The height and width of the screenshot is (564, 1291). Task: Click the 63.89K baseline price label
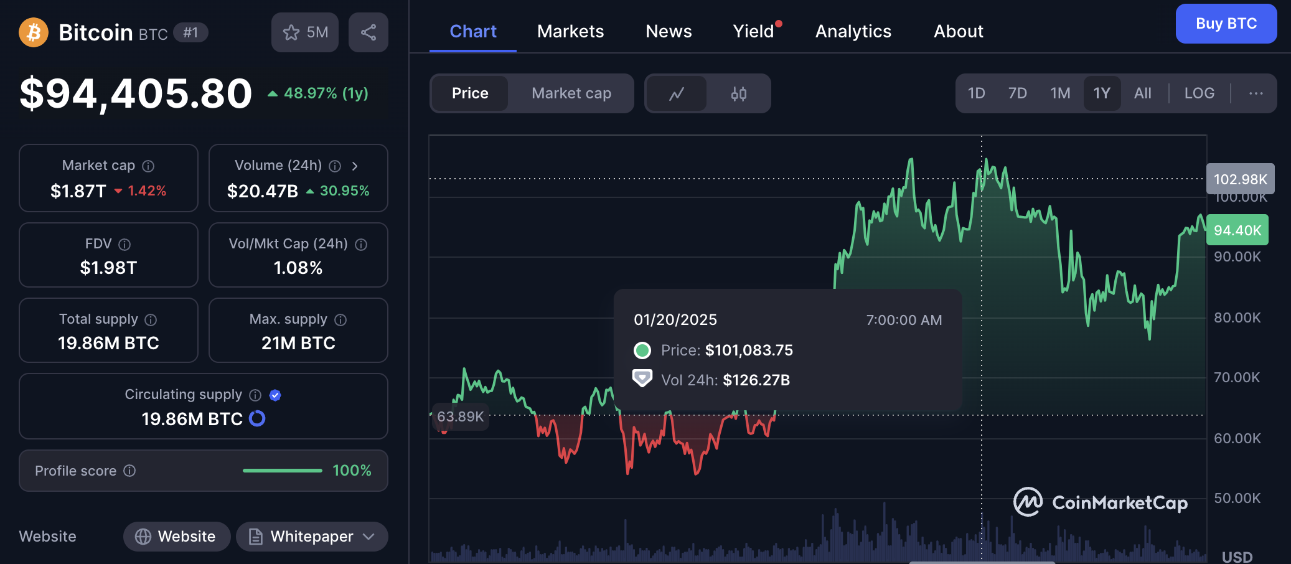(461, 416)
